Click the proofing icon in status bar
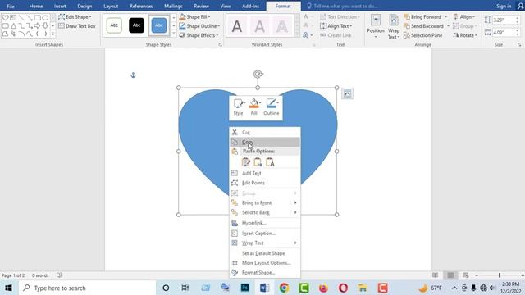525x295 pixels. pos(60,275)
